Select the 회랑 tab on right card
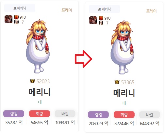The height and width of the screenshot is (134, 166). [124, 115]
